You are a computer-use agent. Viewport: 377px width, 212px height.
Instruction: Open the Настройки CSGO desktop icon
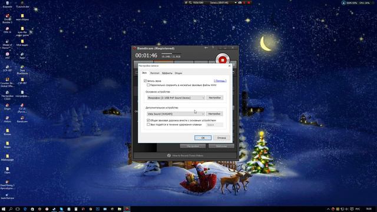click(x=7, y=95)
